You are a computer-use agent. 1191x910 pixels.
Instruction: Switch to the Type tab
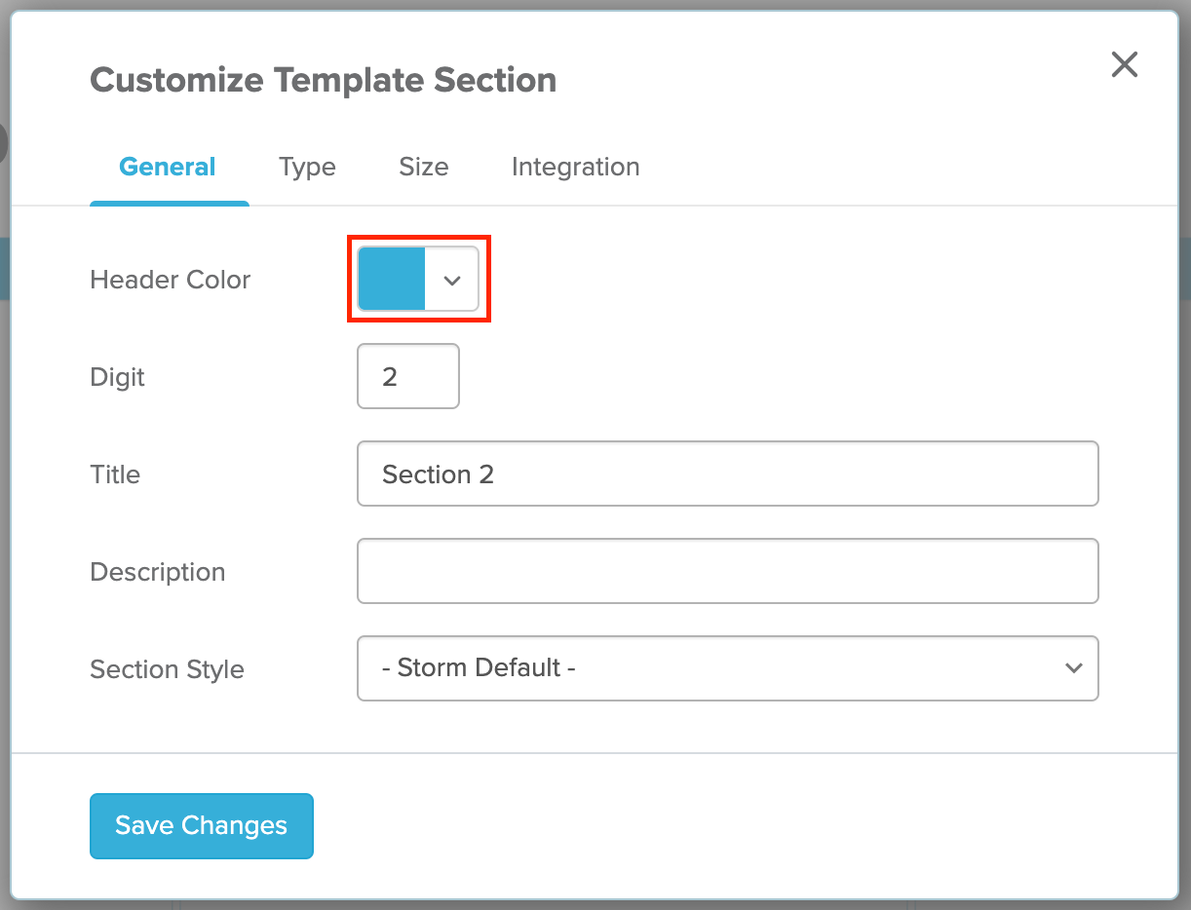point(307,167)
